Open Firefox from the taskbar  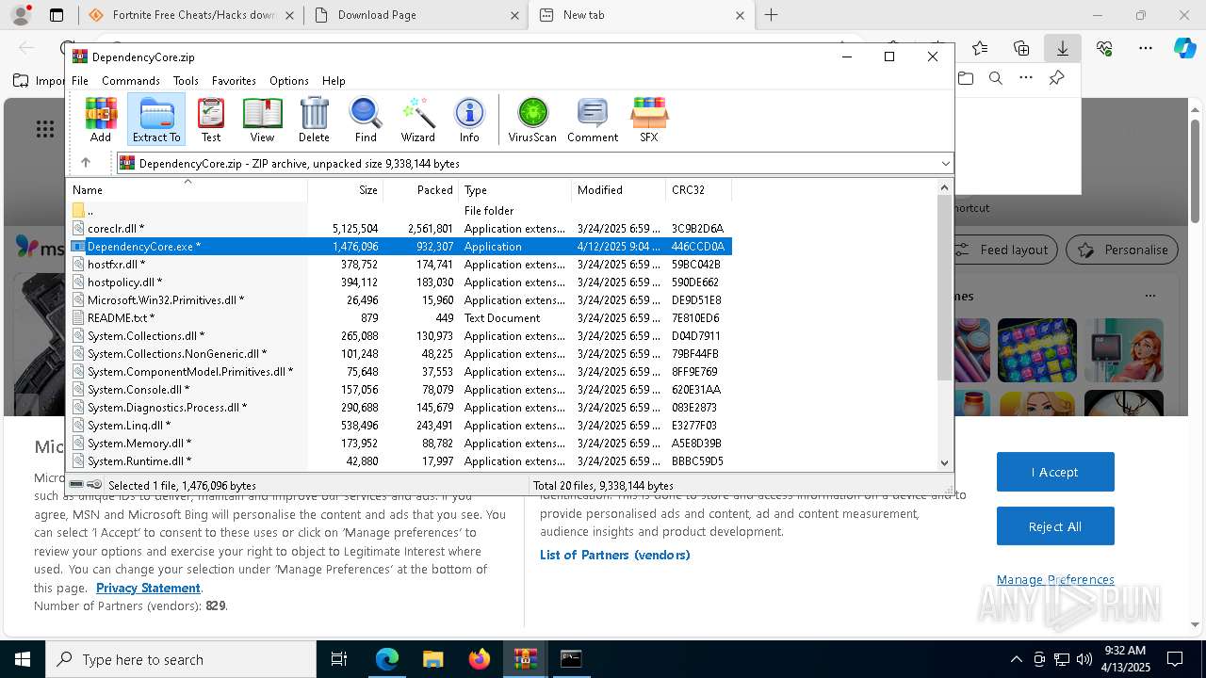pyautogui.click(x=480, y=659)
